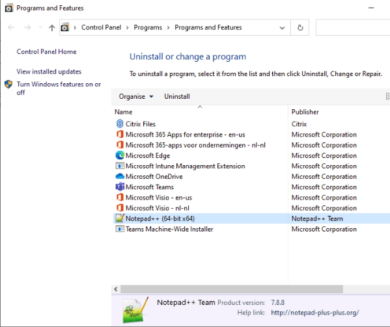Click the Citrix publisher cell
Image resolution: width=390 pixels, height=327 pixels.
(x=299, y=124)
